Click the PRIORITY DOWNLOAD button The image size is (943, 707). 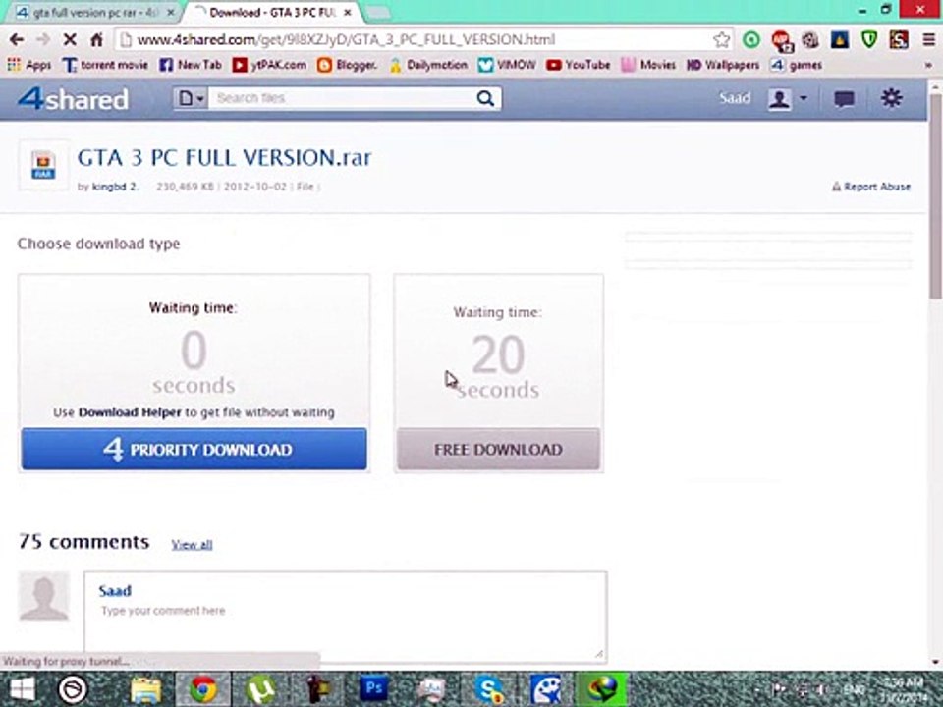point(194,449)
